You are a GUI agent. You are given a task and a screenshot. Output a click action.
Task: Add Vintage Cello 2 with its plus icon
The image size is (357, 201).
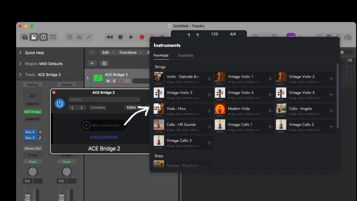click(331, 127)
